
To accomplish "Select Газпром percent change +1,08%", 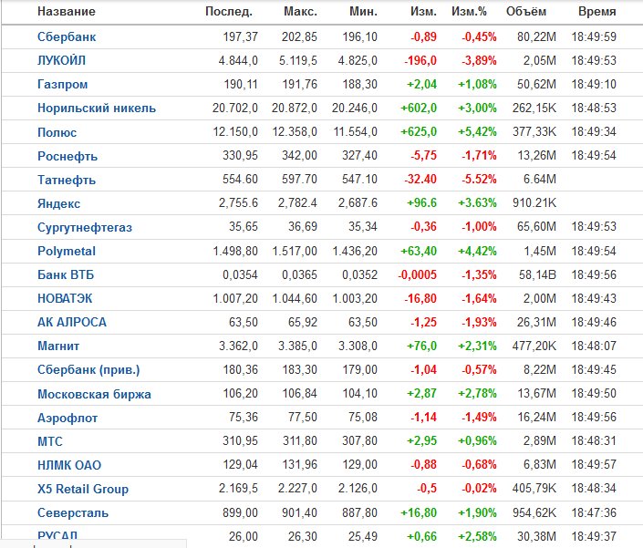I will (x=477, y=85).
